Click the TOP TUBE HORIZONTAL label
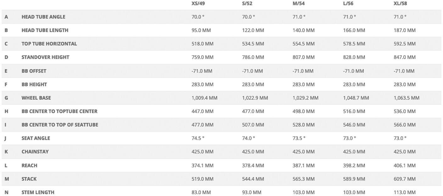The width and height of the screenshot is (443, 196). click(x=49, y=44)
